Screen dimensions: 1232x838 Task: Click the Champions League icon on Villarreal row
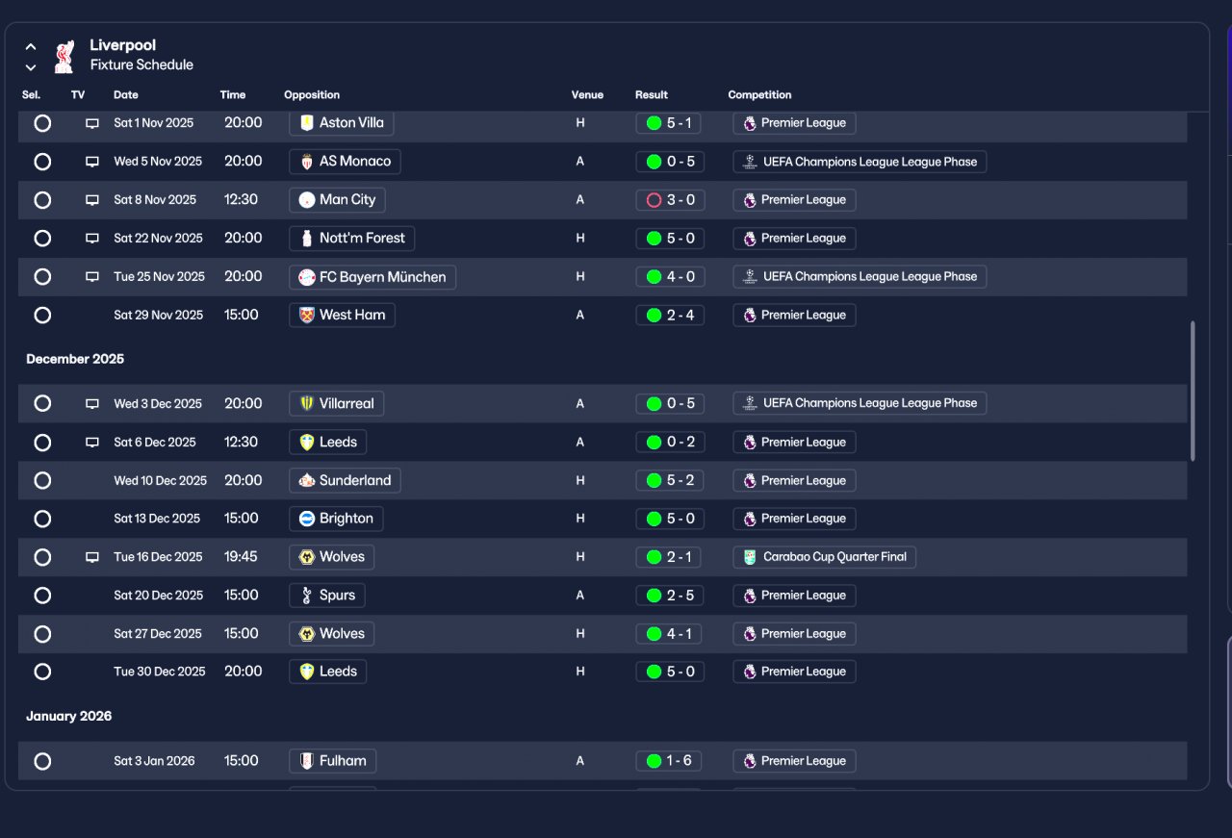pos(750,404)
